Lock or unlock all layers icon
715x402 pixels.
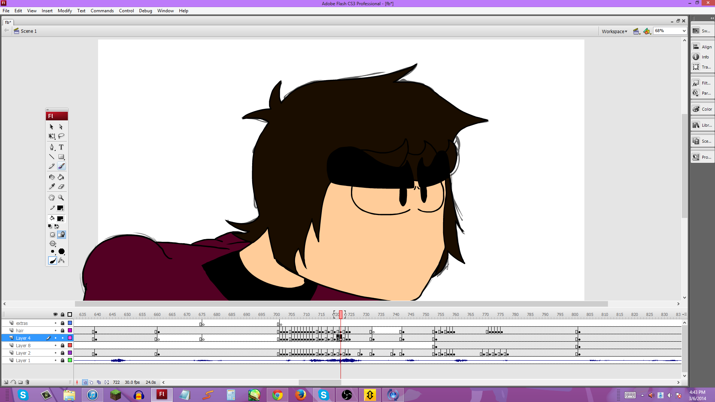[x=63, y=315]
